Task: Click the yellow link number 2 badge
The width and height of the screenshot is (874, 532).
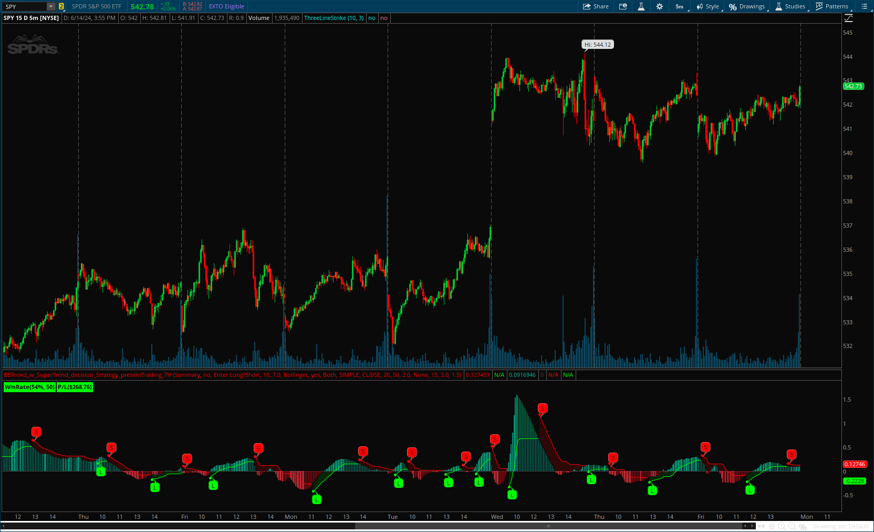Action: tap(61, 6)
